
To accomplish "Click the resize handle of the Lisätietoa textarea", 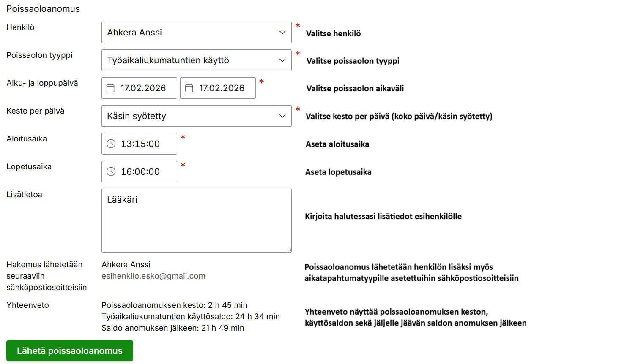I will coord(289,250).
